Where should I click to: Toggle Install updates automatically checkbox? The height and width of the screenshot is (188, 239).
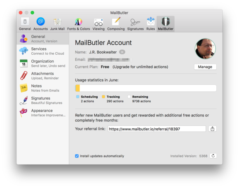(77, 156)
